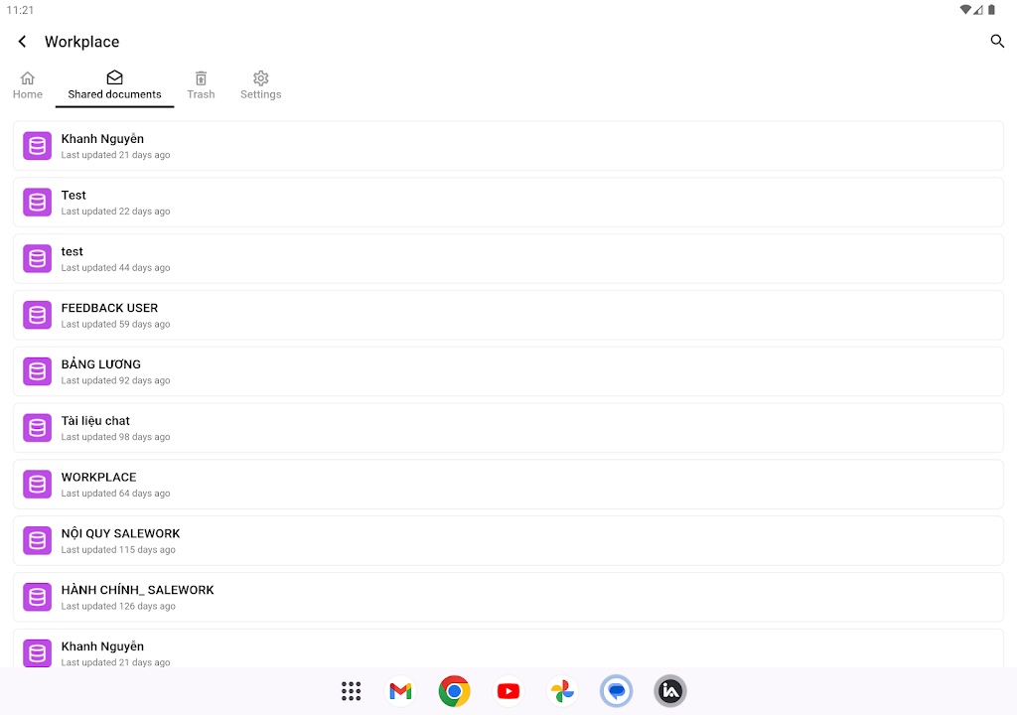Open the Trash tab
Image resolution: width=1017 pixels, height=715 pixels.
tap(201, 85)
